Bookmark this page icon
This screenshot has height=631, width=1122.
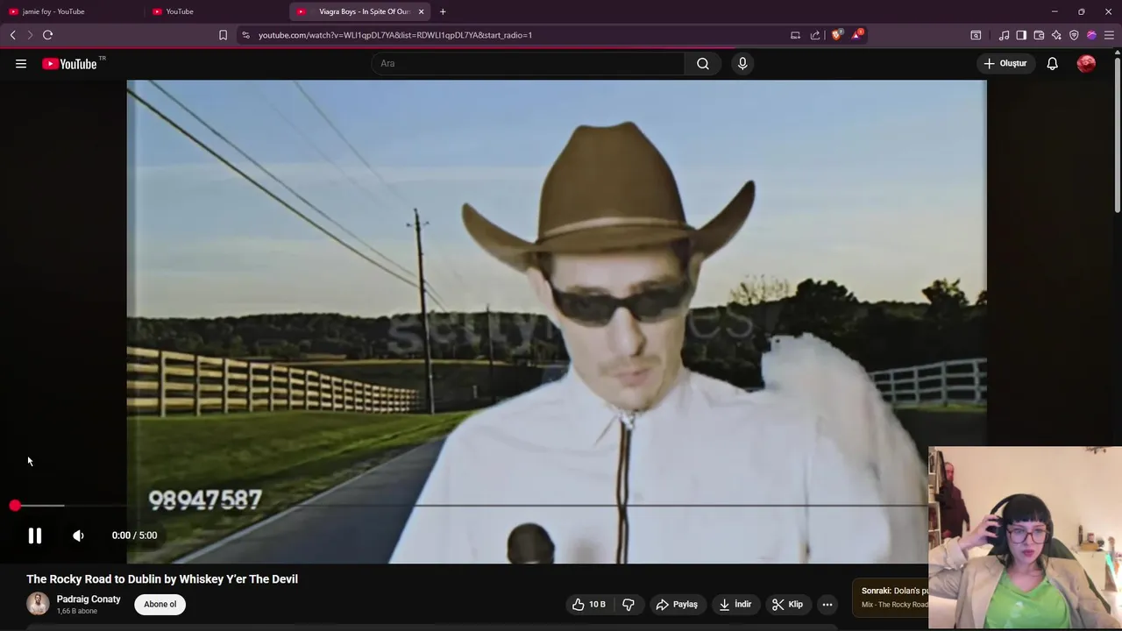[223, 35]
